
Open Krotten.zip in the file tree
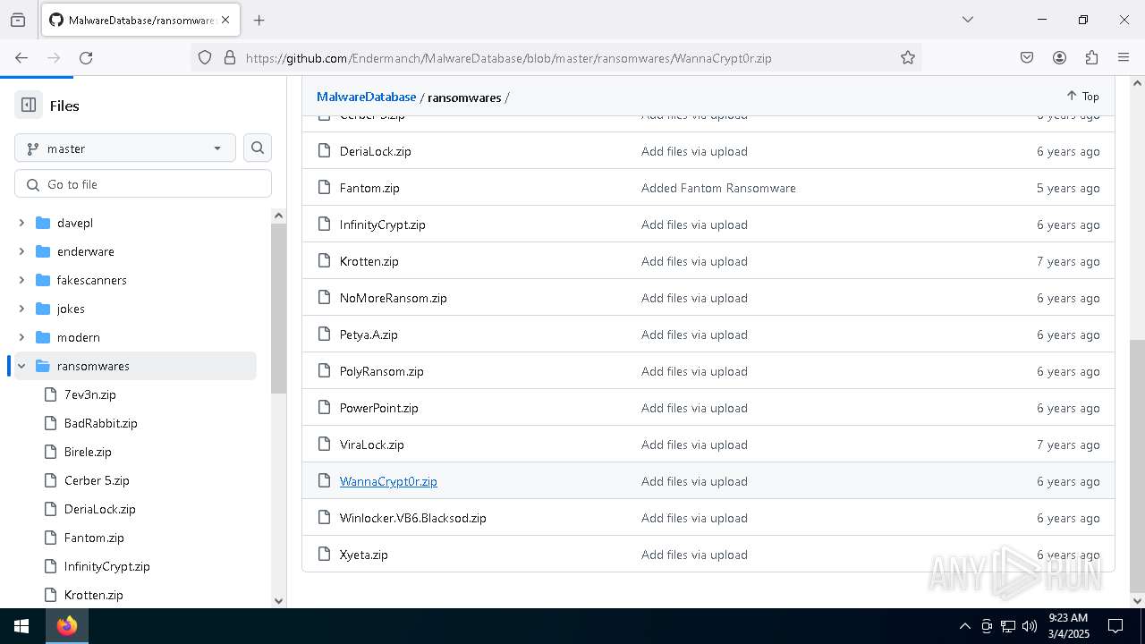(x=94, y=595)
